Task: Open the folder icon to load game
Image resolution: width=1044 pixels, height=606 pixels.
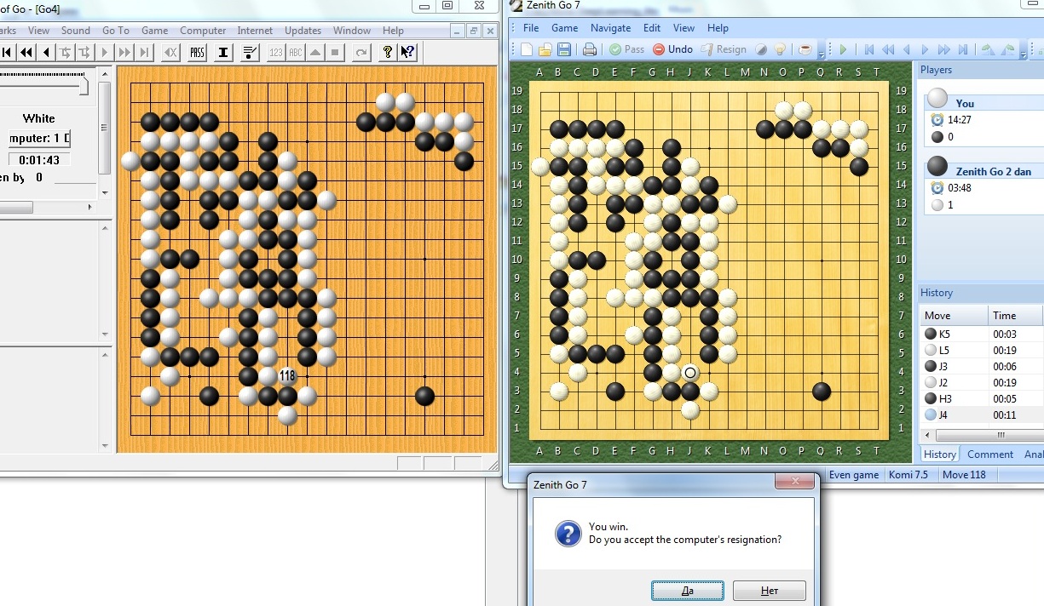Action: coord(545,49)
